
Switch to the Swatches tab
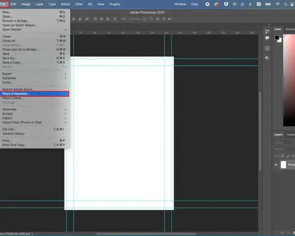coord(290,29)
